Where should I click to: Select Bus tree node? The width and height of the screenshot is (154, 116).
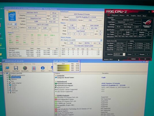click(x=12, y=81)
